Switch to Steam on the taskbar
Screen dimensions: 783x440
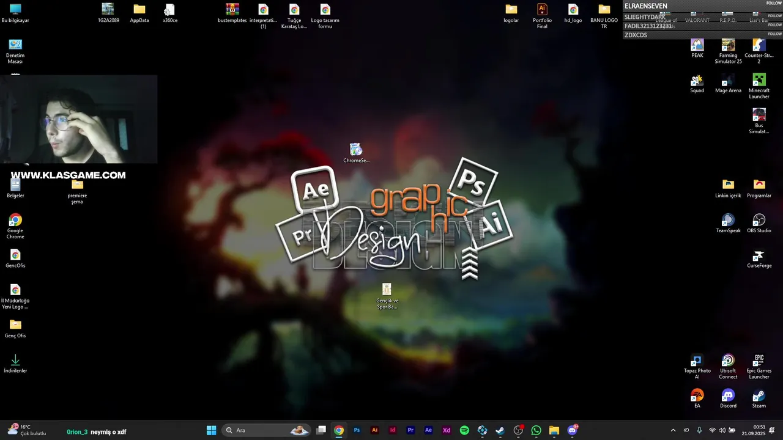point(500,430)
